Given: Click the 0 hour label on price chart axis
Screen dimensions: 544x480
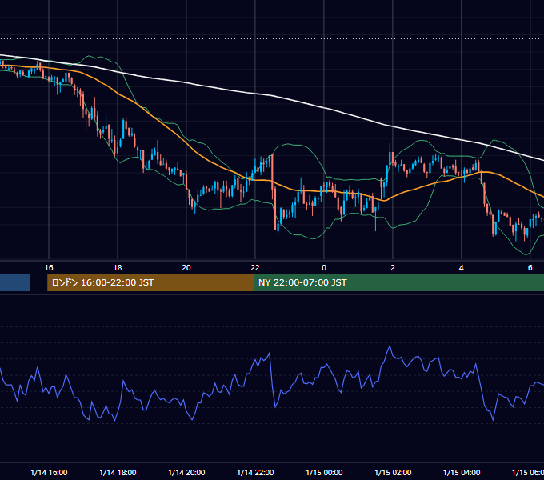Looking at the screenshot, I should 324,268.
